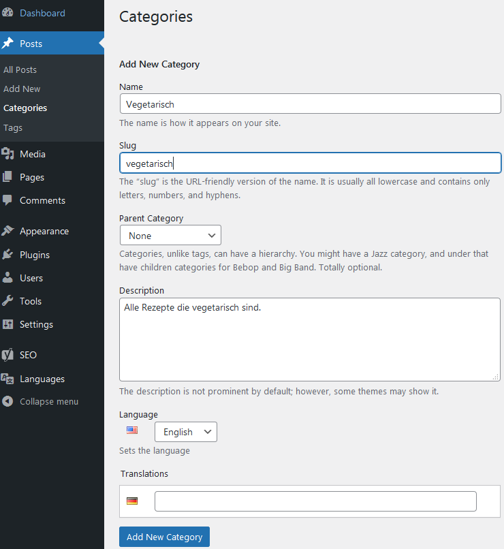Open the Parent Category dropdown
The width and height of the screenshot is (504, 549).
170,235
